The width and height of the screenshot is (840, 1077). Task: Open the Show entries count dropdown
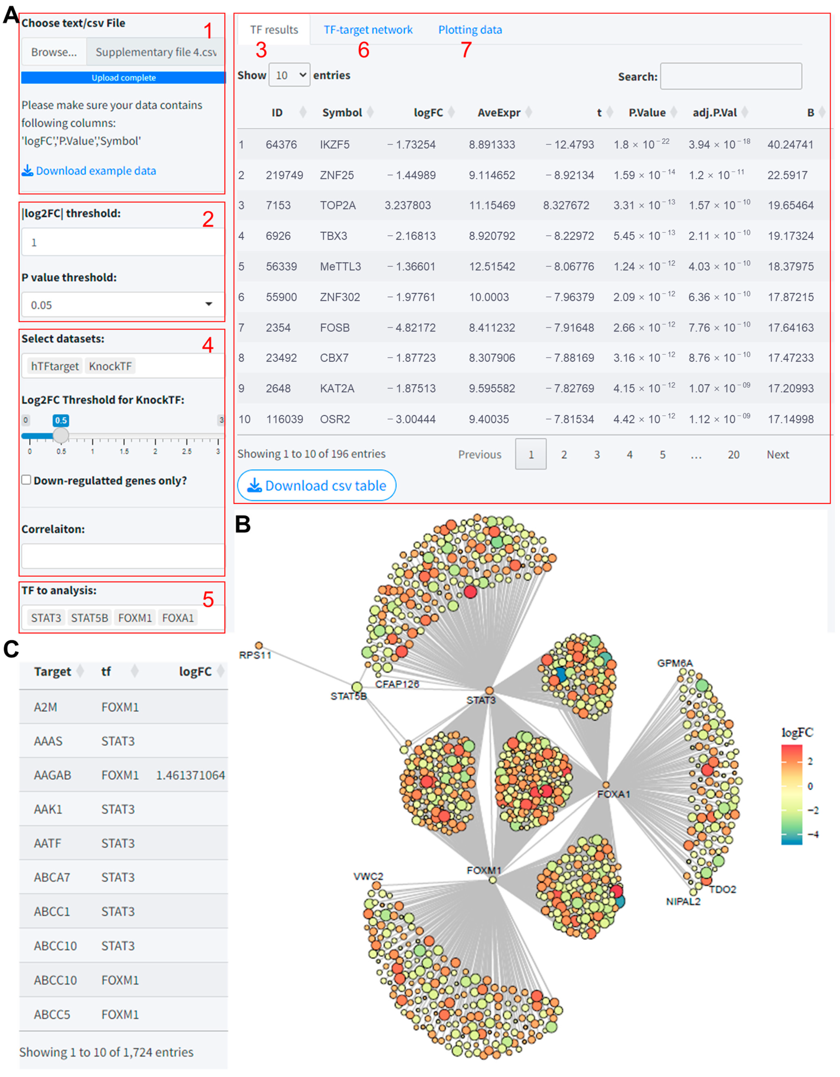tap(289, 75)
